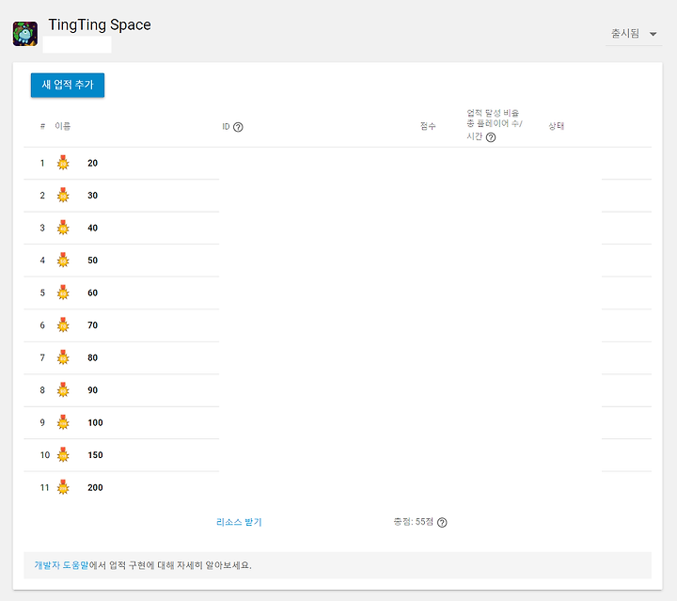The image size is (677, 601).
Task: Click the 총점 help icon
Action: tap(442, 522)
